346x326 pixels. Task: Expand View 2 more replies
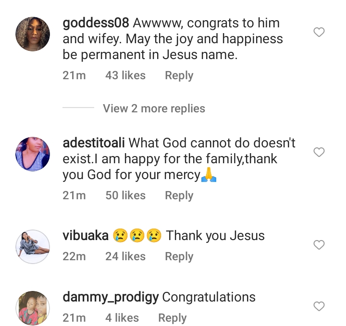point(154,109)
